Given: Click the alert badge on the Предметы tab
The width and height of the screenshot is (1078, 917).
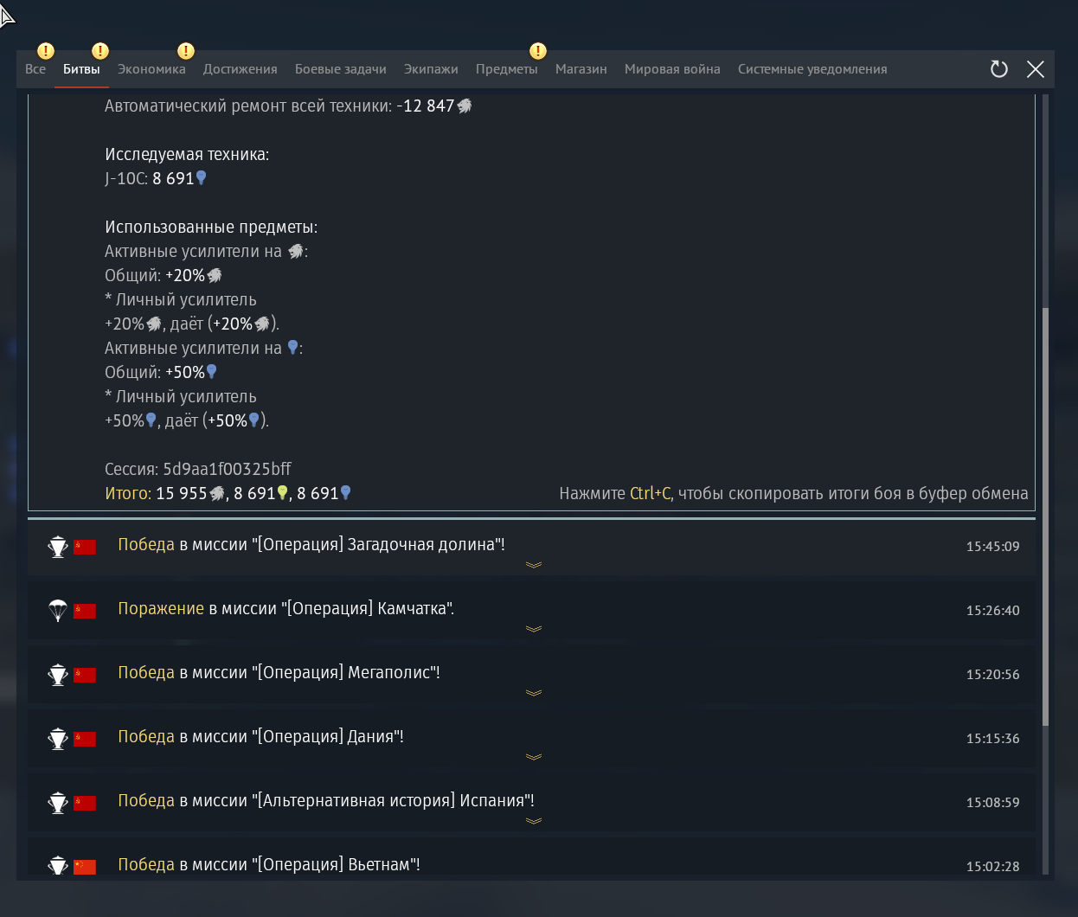Looking at the screenshot, I should tap(538, 51).
